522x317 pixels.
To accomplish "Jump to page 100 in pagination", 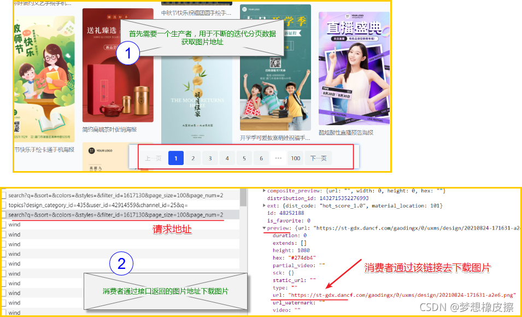I will (x=296, y=158).
